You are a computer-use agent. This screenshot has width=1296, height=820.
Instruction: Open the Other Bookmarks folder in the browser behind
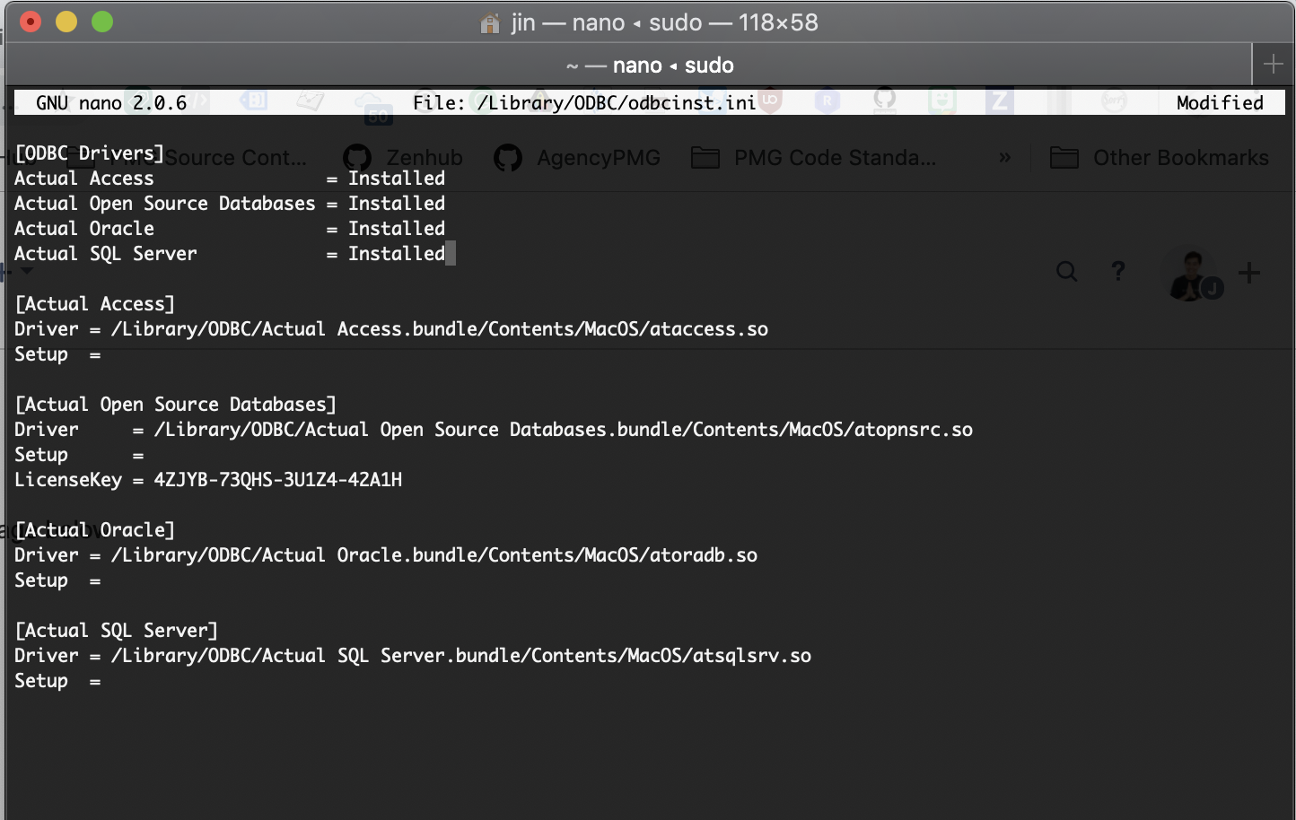click(1160, 158)
